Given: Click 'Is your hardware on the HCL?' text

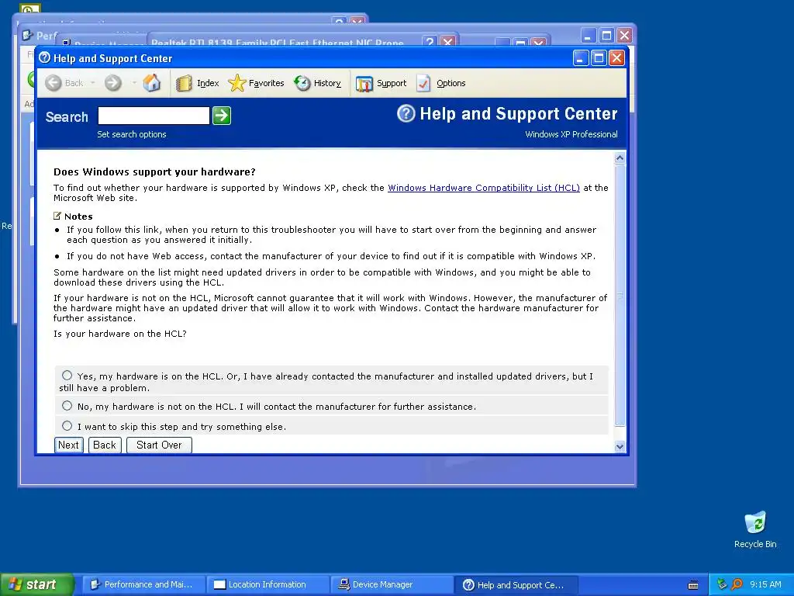Looking at the screenshot, I should click(x=120, y=334).
